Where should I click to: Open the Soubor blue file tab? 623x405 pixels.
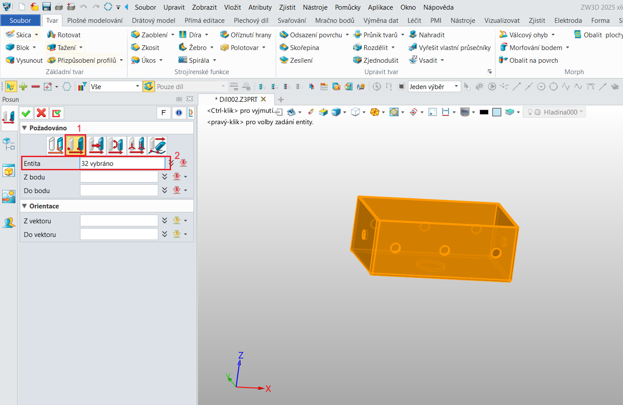[x=20, y=20]
